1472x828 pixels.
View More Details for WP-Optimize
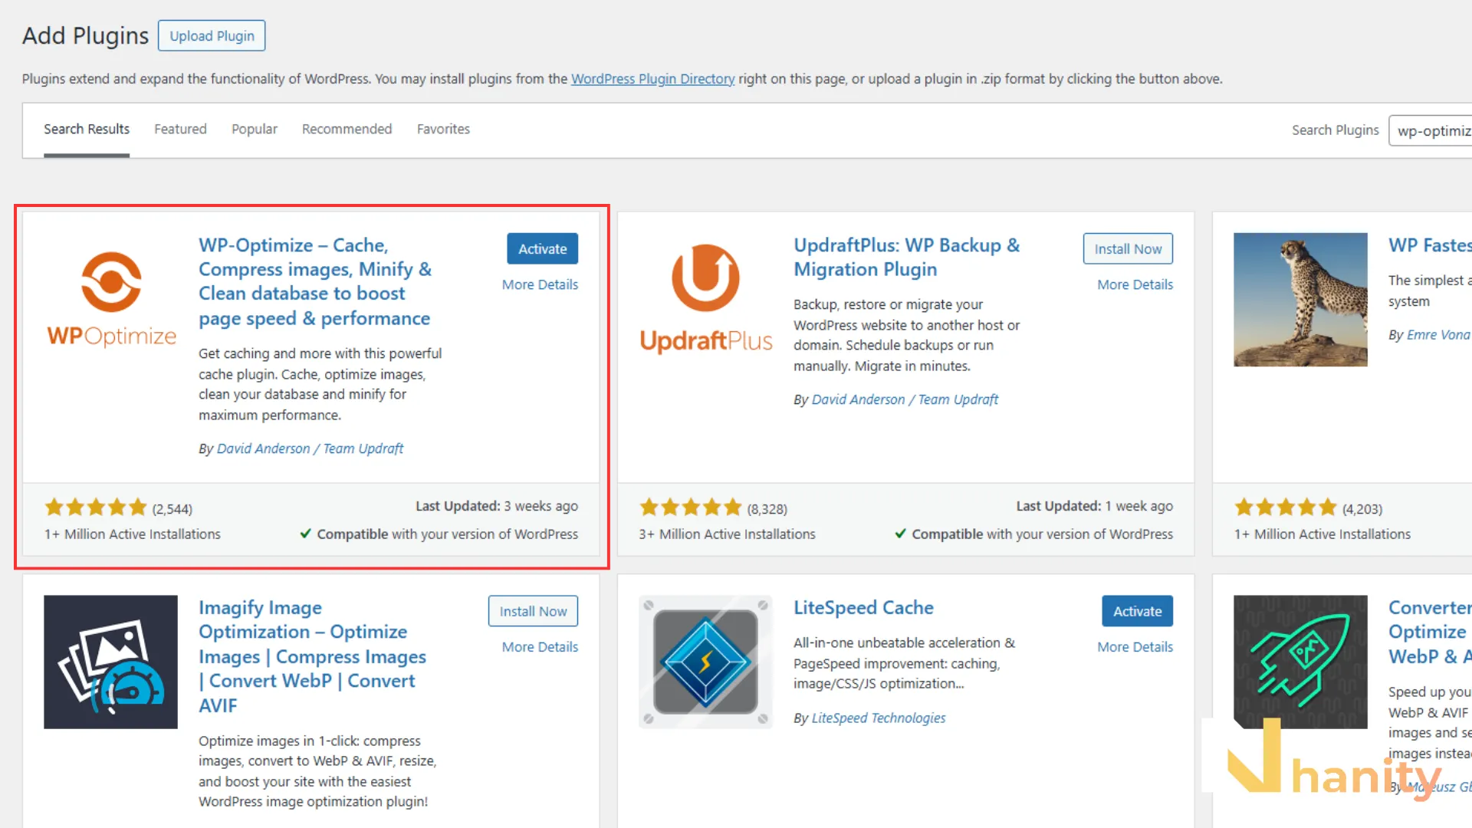pos(540,284)
